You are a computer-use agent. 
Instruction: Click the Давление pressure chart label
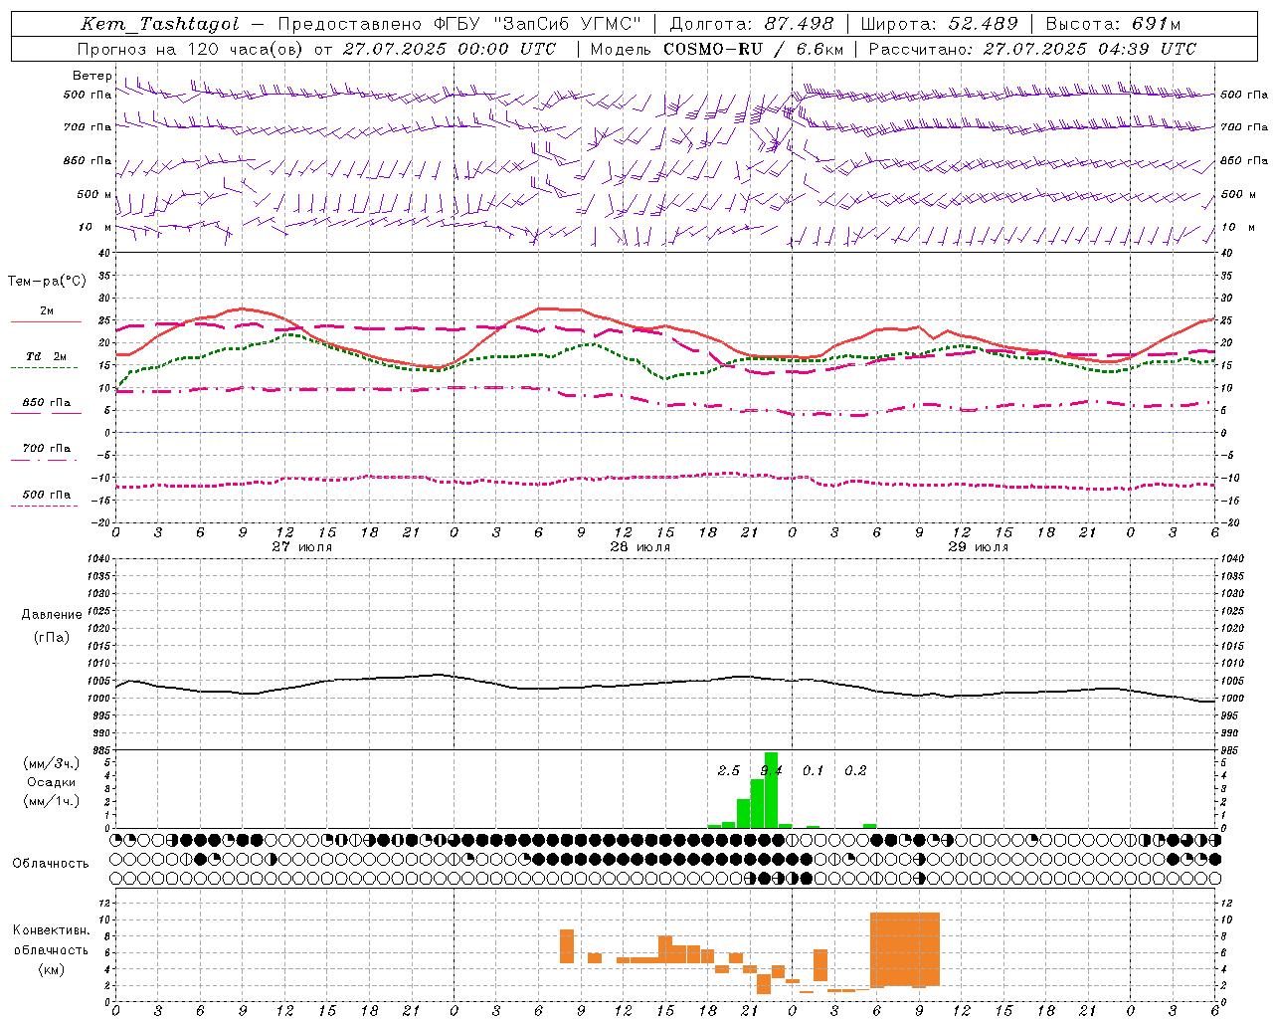click(52, 615)
